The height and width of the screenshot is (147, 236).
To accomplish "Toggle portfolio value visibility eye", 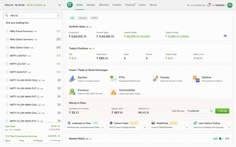I will (x=225, y=36).
